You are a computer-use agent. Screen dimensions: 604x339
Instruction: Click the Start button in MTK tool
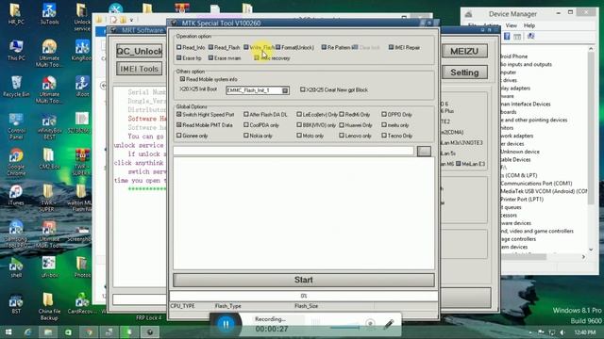(304, 280)
